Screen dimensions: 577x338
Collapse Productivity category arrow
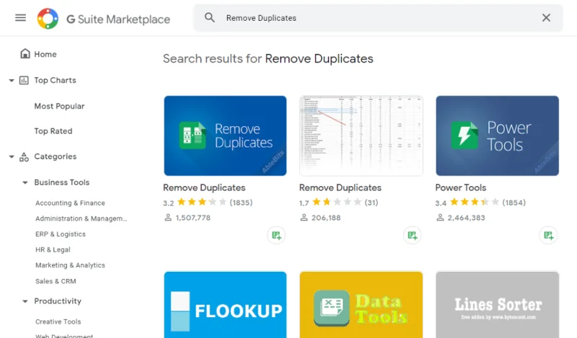click(x=25, y=301)
